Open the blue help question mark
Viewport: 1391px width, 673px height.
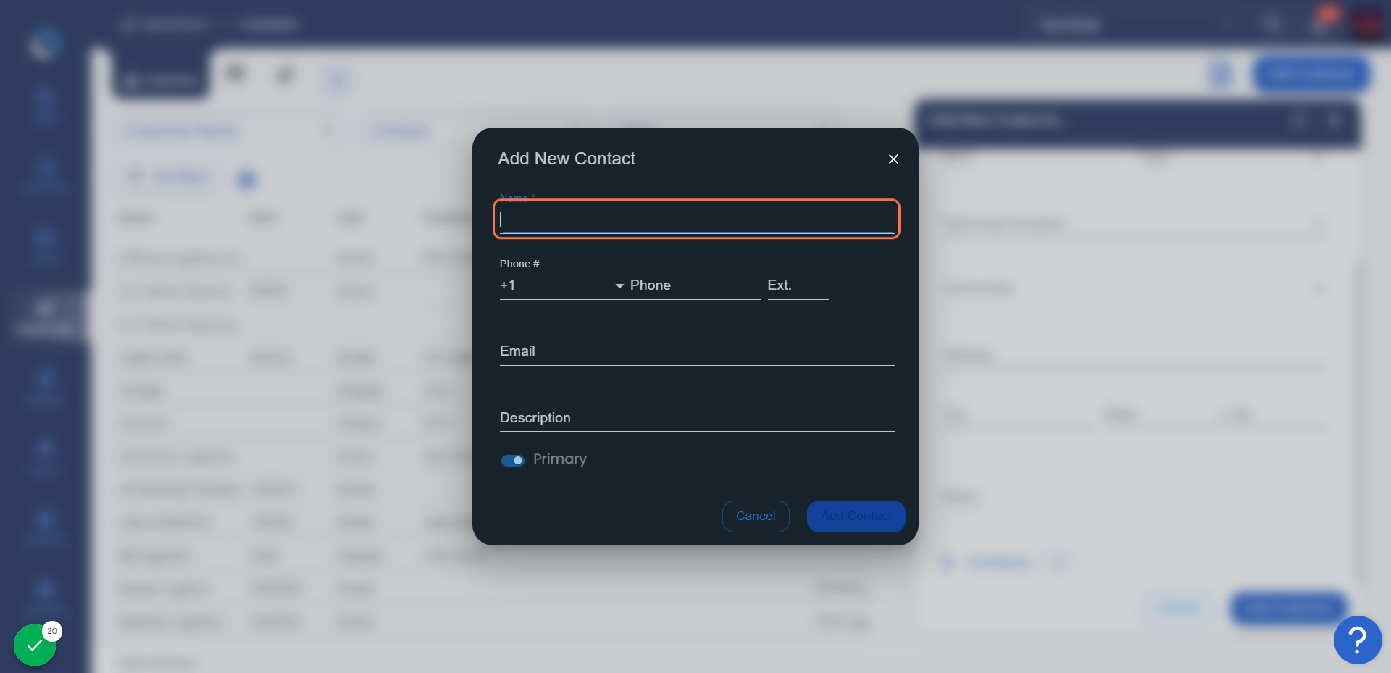pos(1358,640)
